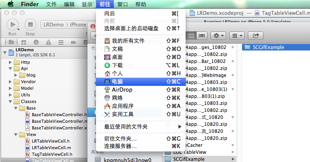Choose 应用程序 from the Go menu
The image size is (310, 162).
coord(141,106)
